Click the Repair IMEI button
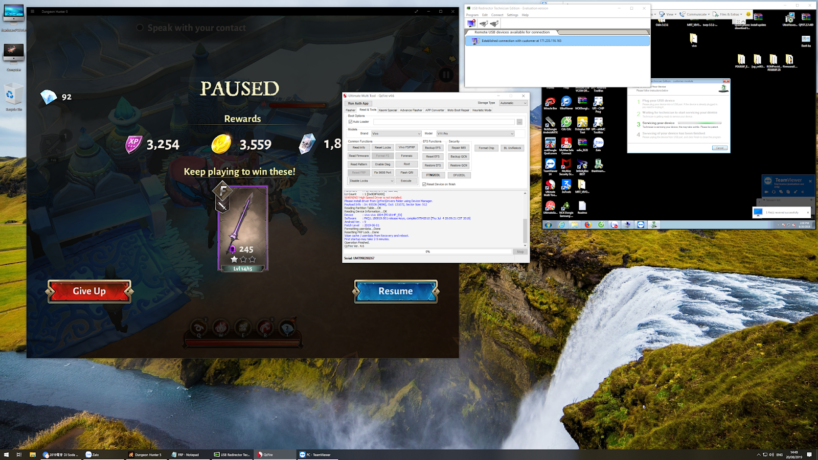 459,148
